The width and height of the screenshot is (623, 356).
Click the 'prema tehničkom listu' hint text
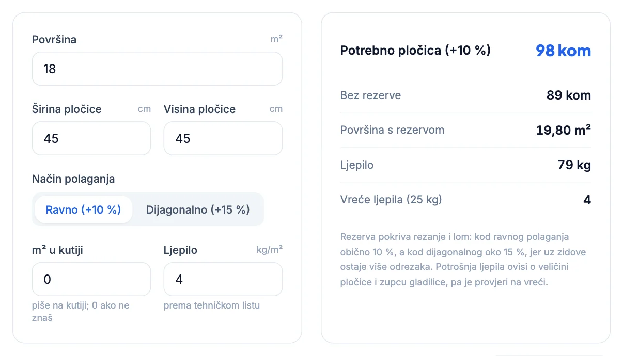(212, 305)
